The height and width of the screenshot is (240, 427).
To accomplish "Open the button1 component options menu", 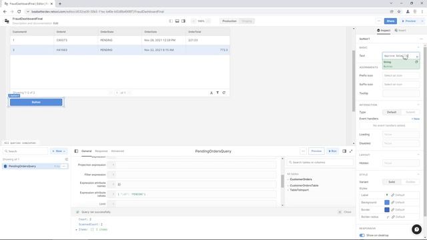I will pos(421,39).
